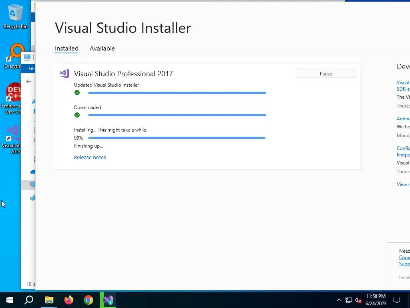
Task: Click the Updated Visual Studio Installer progress bar
Action: pos(177,93)
